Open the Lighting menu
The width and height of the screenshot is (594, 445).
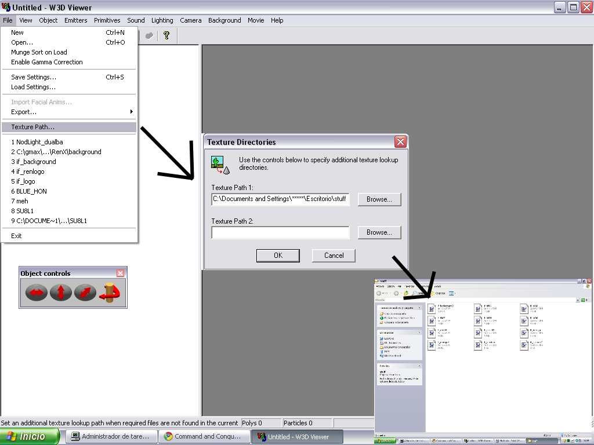pos(162,20)
